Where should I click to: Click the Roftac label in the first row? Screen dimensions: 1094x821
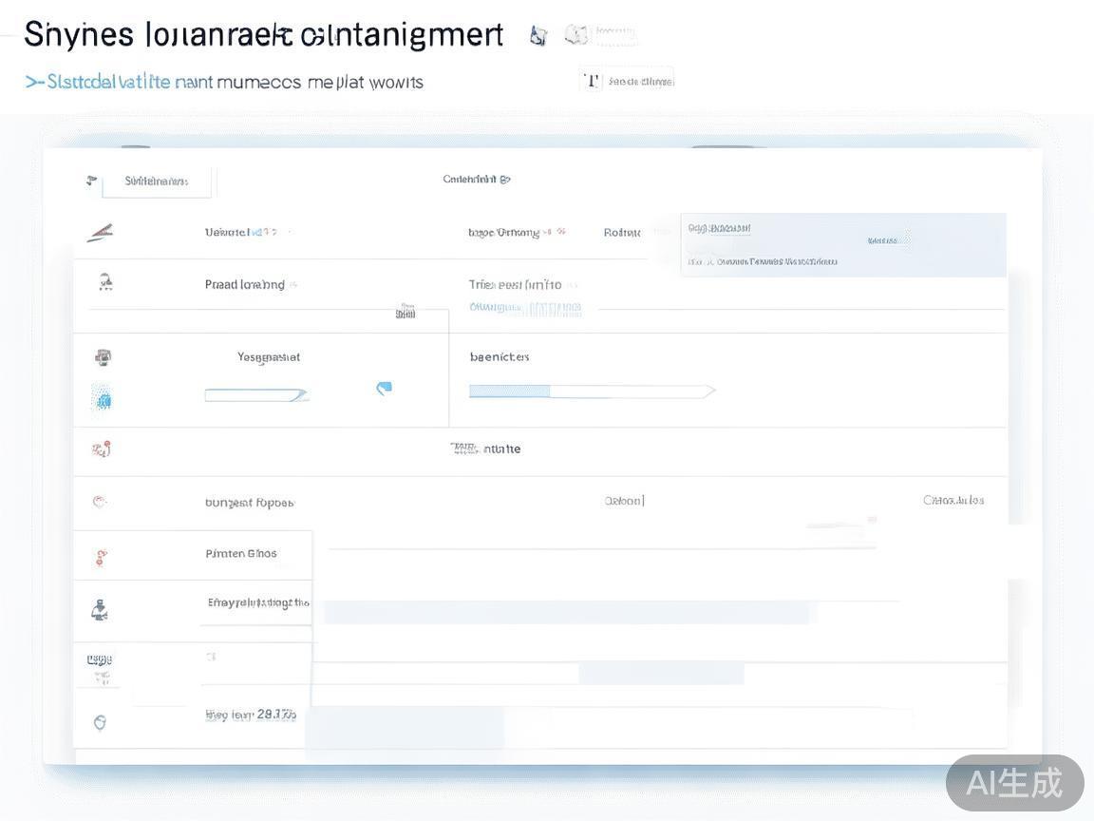tap(622, 233)
